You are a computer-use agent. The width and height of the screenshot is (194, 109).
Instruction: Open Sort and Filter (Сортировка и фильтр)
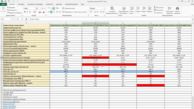(169, 10)
